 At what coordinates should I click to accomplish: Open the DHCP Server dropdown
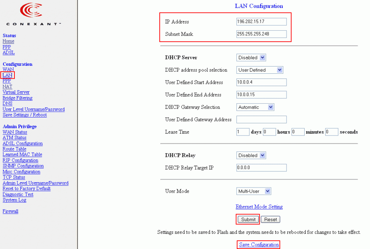coord(251,57)
